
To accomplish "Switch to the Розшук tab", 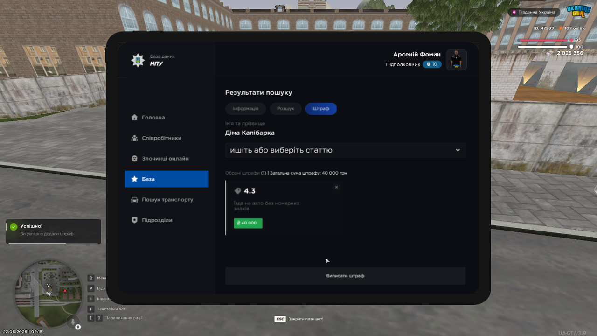I will (285, 109).
